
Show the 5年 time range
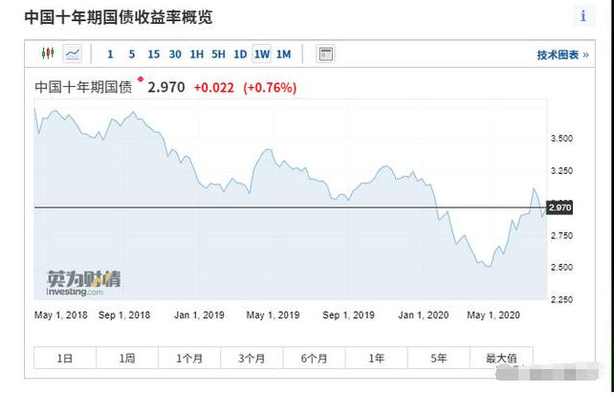click(x=439, y=358)
